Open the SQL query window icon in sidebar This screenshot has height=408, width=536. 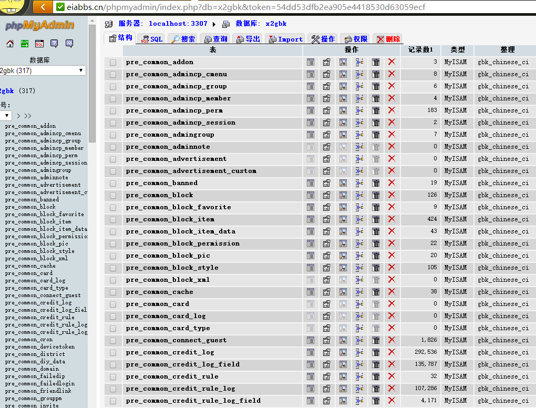tap(39, 44)
